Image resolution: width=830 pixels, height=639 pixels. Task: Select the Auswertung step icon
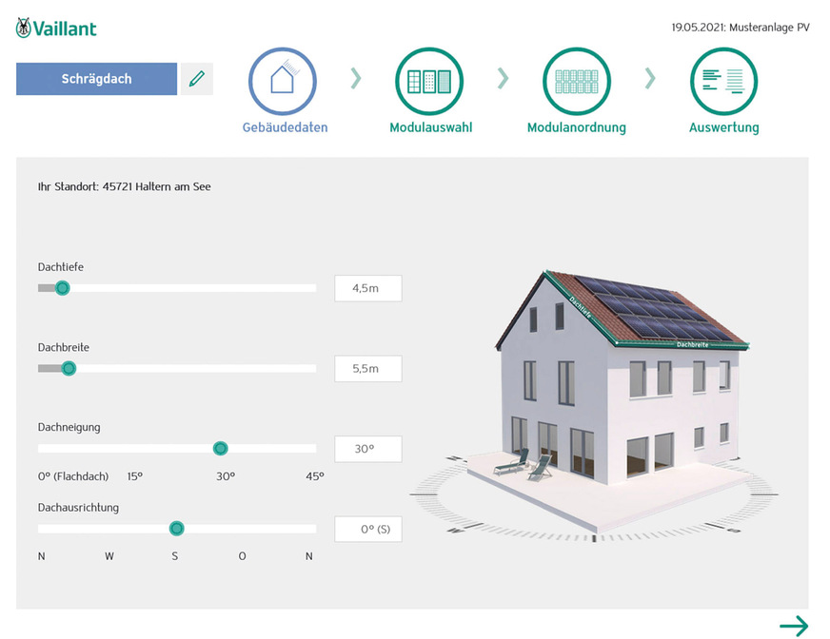pyautogui.click(x=723, y=84)
